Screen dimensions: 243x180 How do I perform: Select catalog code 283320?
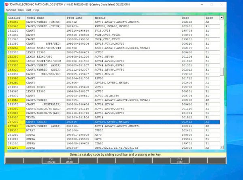pyautogui.click(x=16, y=70)
